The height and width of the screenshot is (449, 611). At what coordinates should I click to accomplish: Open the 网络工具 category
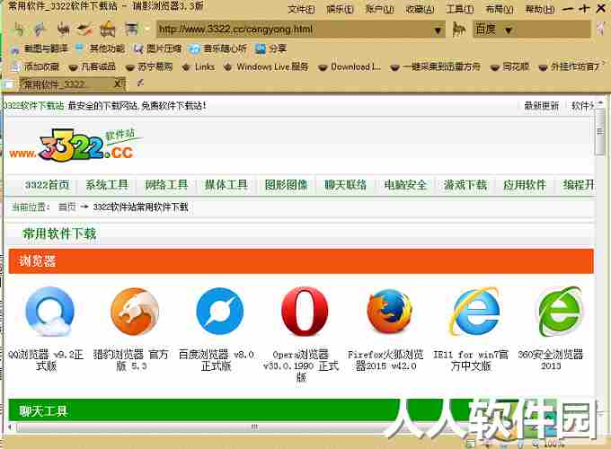(x=166, y=185)
